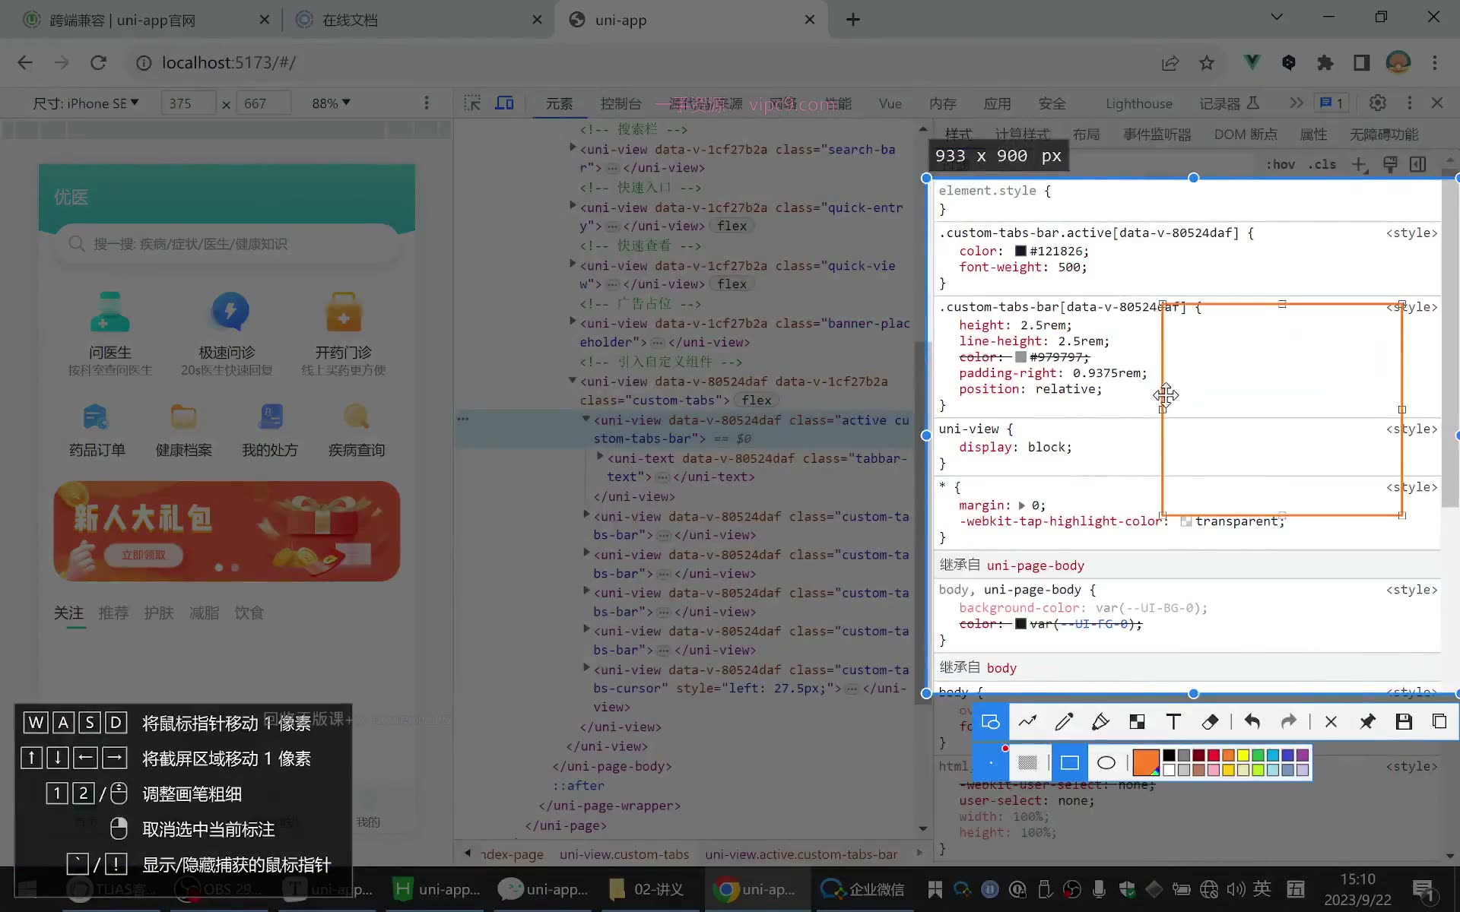Toggle the device toolbar icon

(x=504, y=103)
